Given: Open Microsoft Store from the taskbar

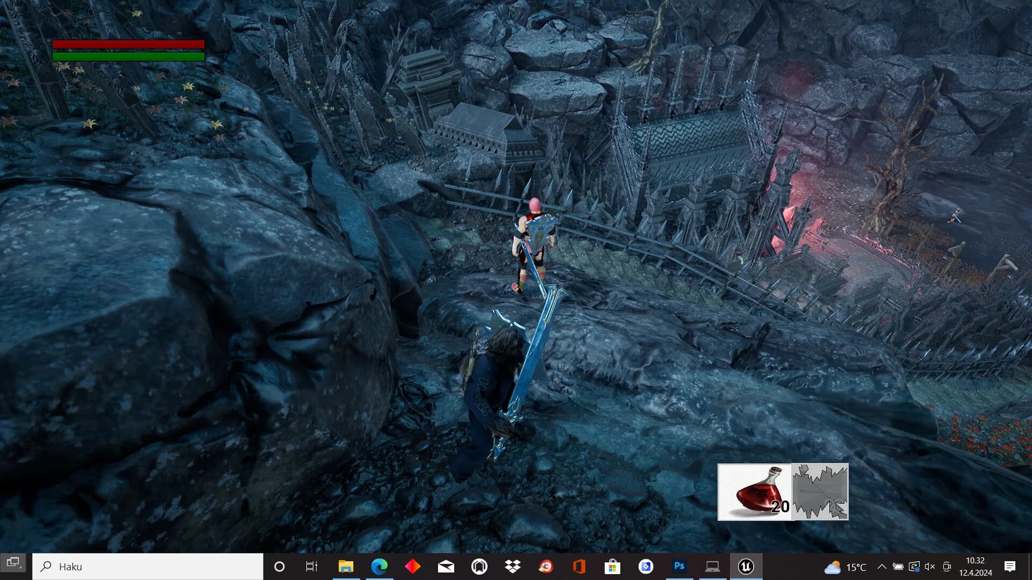Looking at the screenshot, I should [613, 567].
